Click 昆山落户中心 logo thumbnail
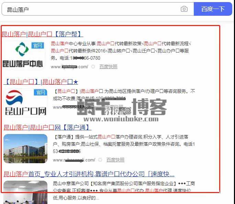The height and width of the screenshot is (204, 235). point(23,55)
